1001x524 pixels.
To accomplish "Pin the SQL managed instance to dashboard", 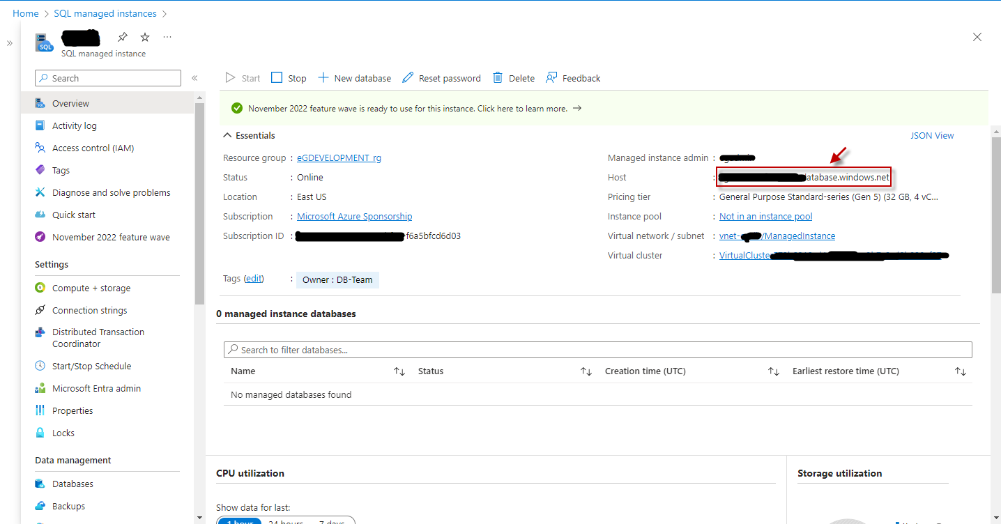I will 122,37.
